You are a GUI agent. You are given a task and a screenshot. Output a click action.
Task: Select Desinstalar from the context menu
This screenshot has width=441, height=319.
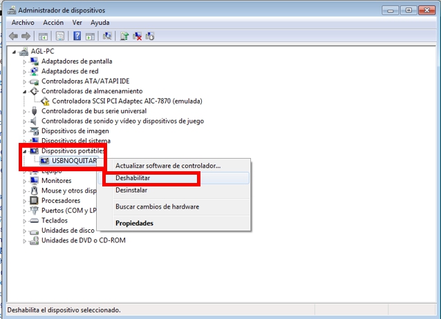point(131,190)
